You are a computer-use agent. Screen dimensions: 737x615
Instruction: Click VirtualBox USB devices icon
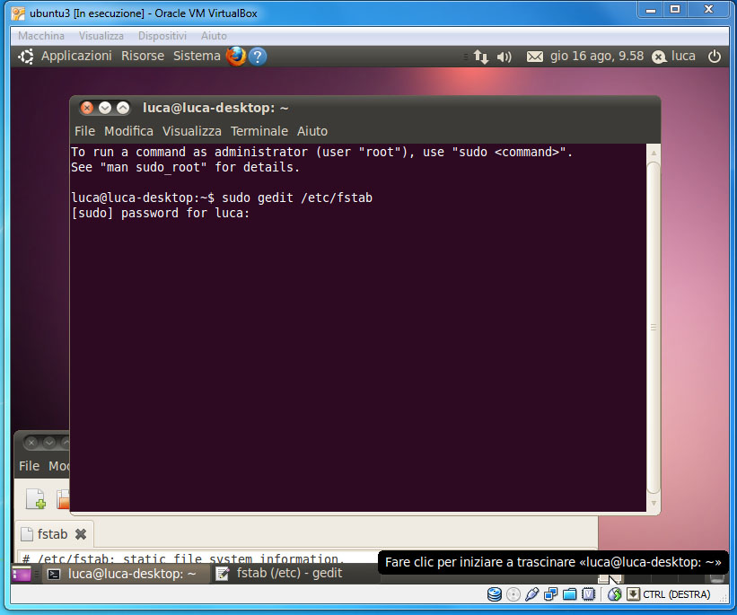click(x=531, y=594)
